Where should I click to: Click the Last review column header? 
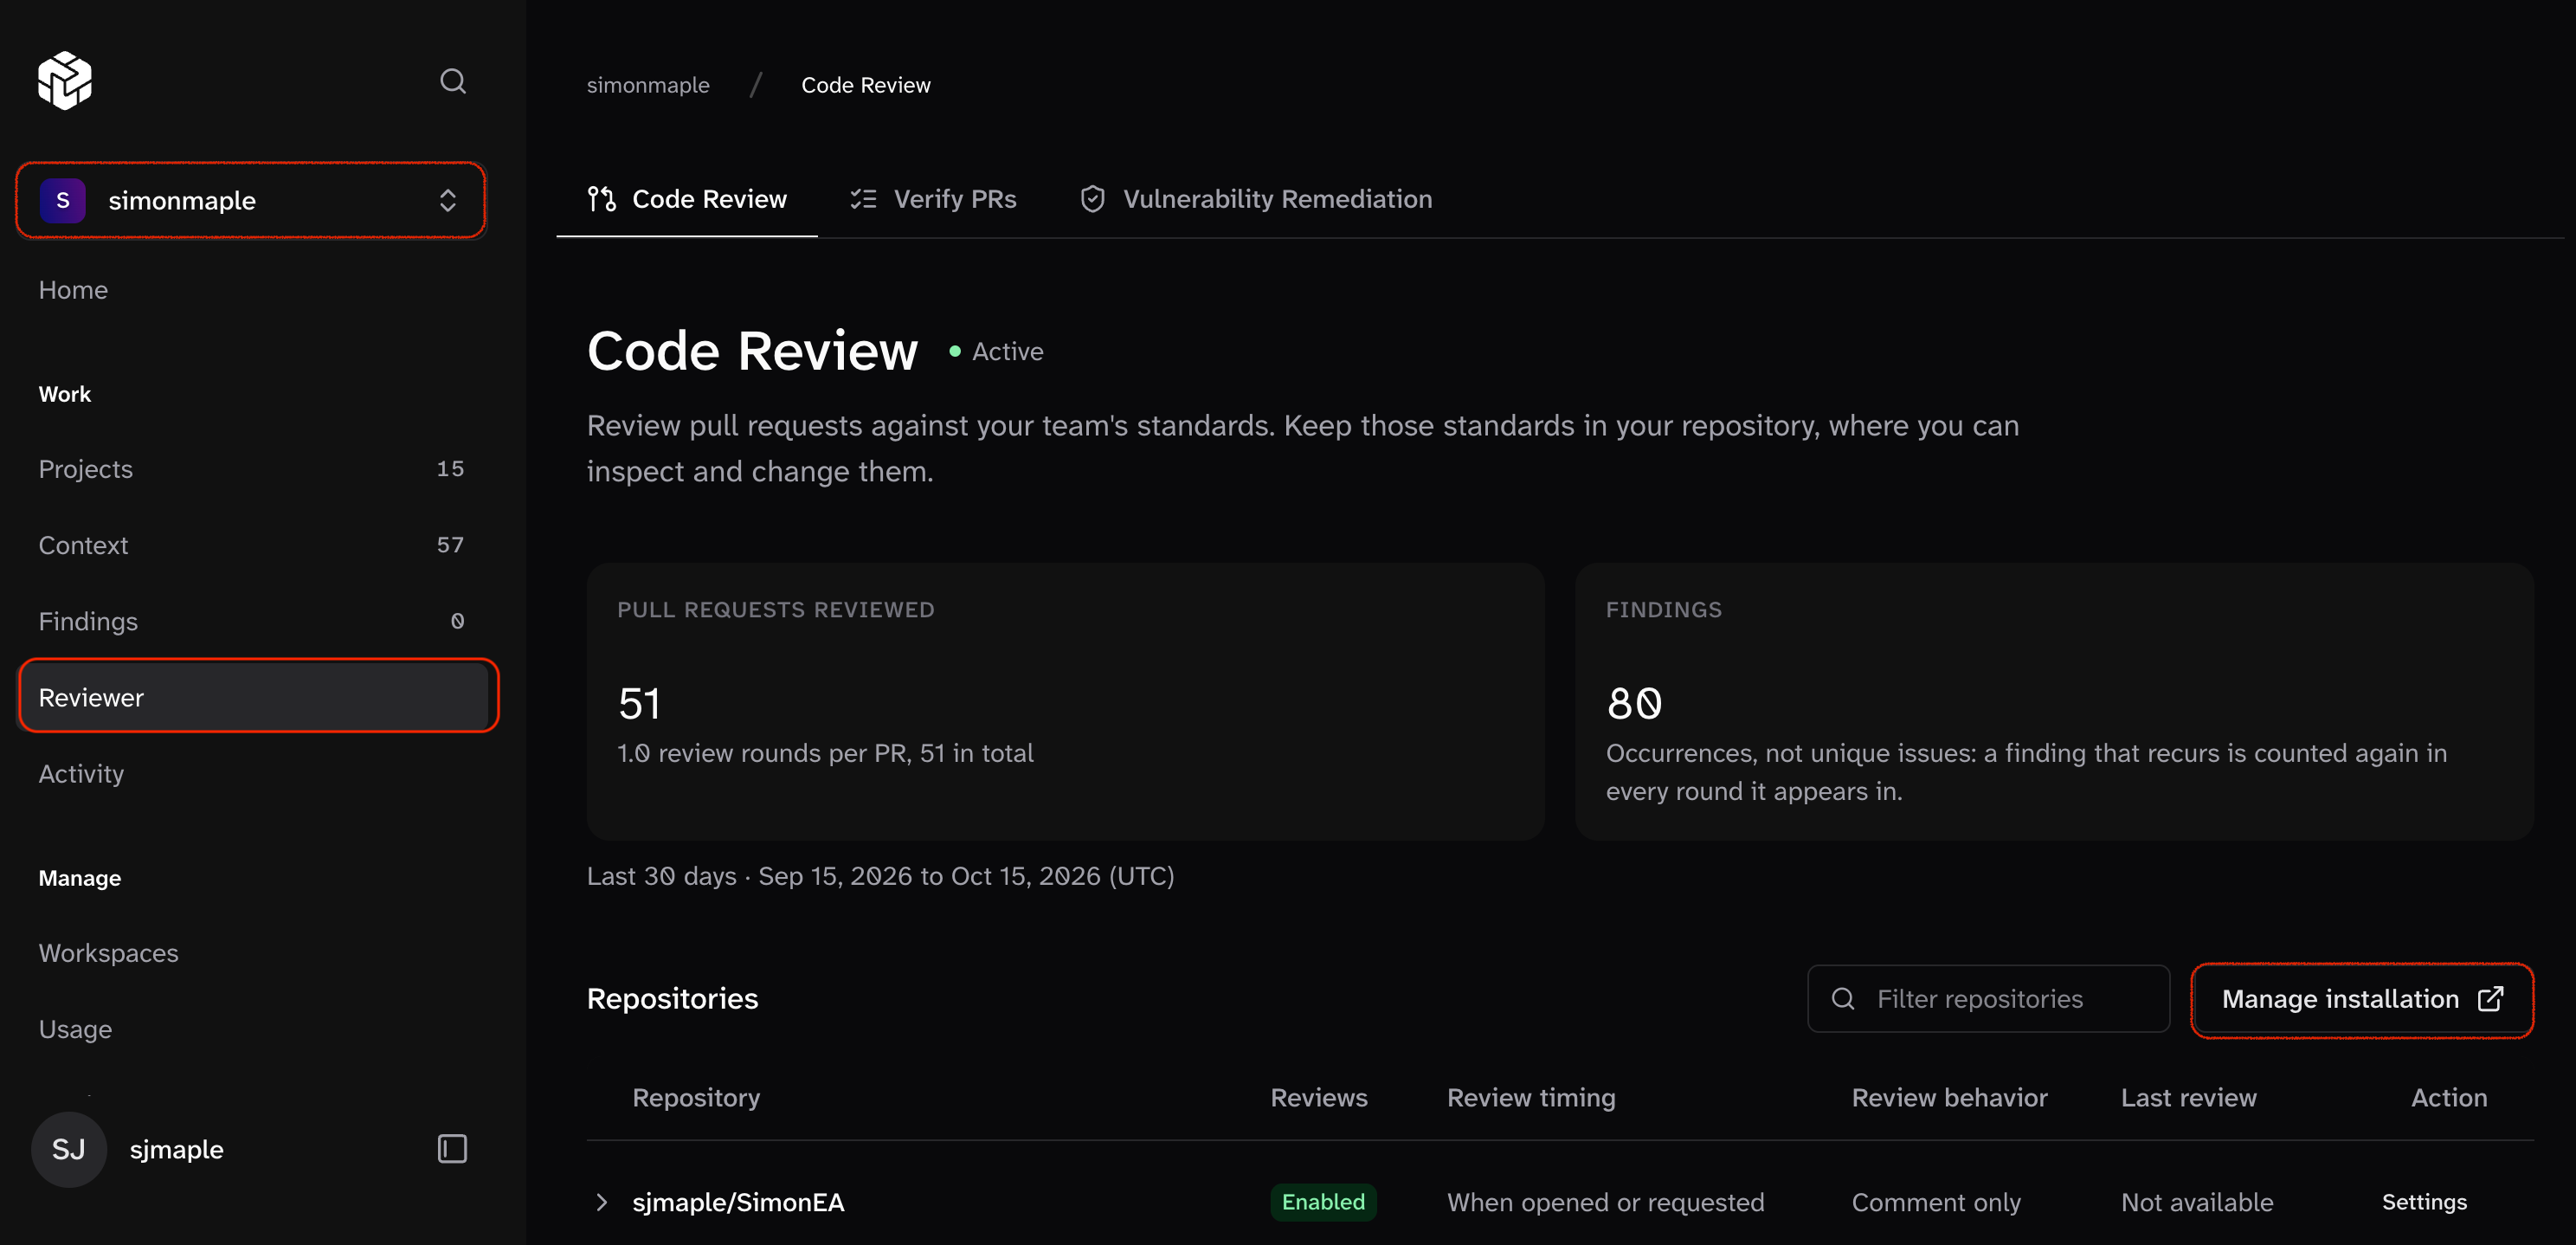(2188, 1097)
